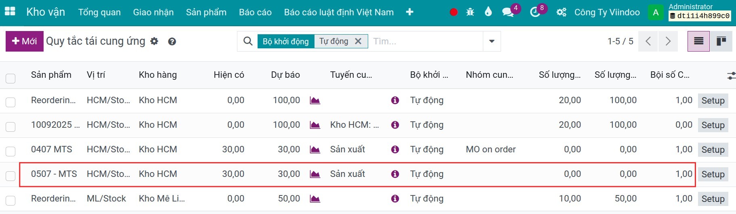Image resolution: width=736 pixels, height=214 pixels.
Task: Check the 10092025 product row checkbox
Action: click(10, 127)
